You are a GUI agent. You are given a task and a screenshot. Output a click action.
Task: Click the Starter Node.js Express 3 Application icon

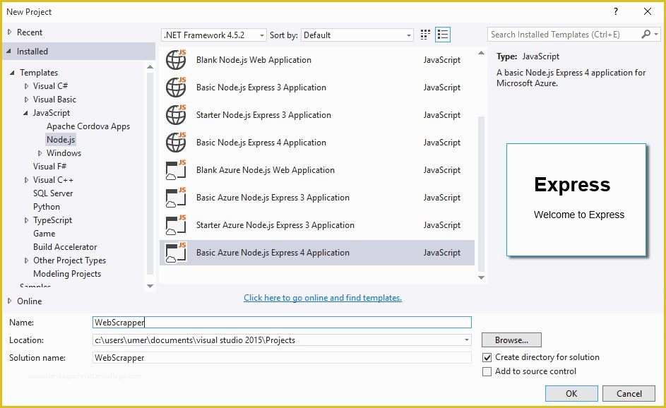pyautogui.click(x=176, y=114)
